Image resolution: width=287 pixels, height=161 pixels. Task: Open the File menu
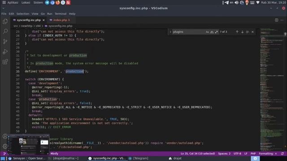pyautogui.click(x=4, y=14)
